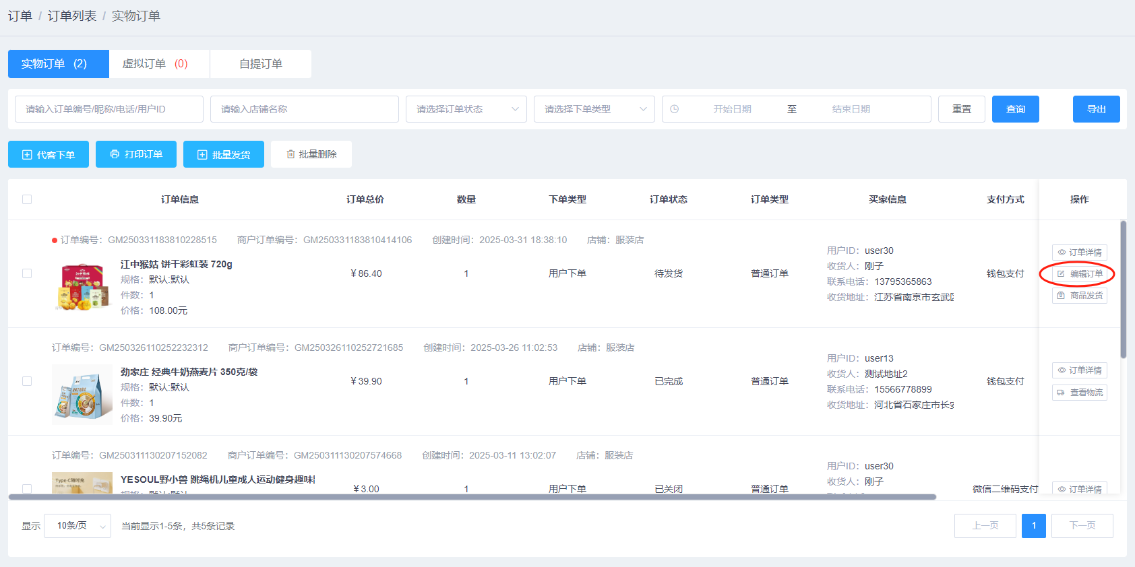Open the 请选择下单类型 dropdown
Image resolution: width=1135 pixels, height=567 pixels.
pos(594,109)
